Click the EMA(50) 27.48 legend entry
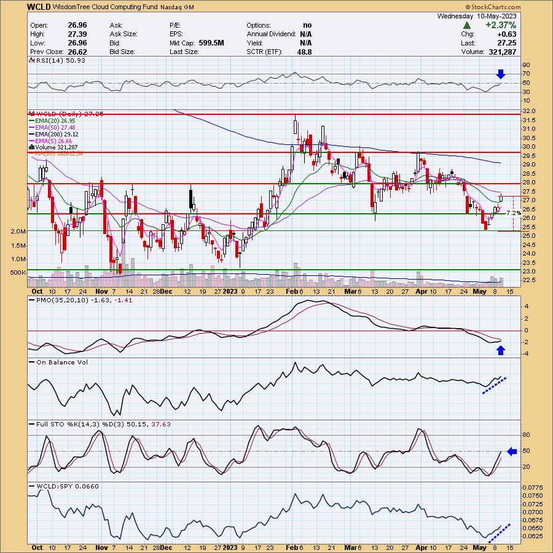The image size is (553, 553). [x=55, y=128]
